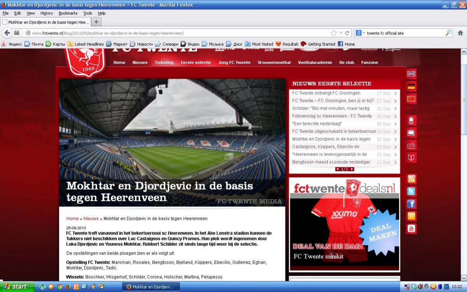This screenshot has height=292, width=467.
Task: Open Fanzone navigation link
Action: 370,62
